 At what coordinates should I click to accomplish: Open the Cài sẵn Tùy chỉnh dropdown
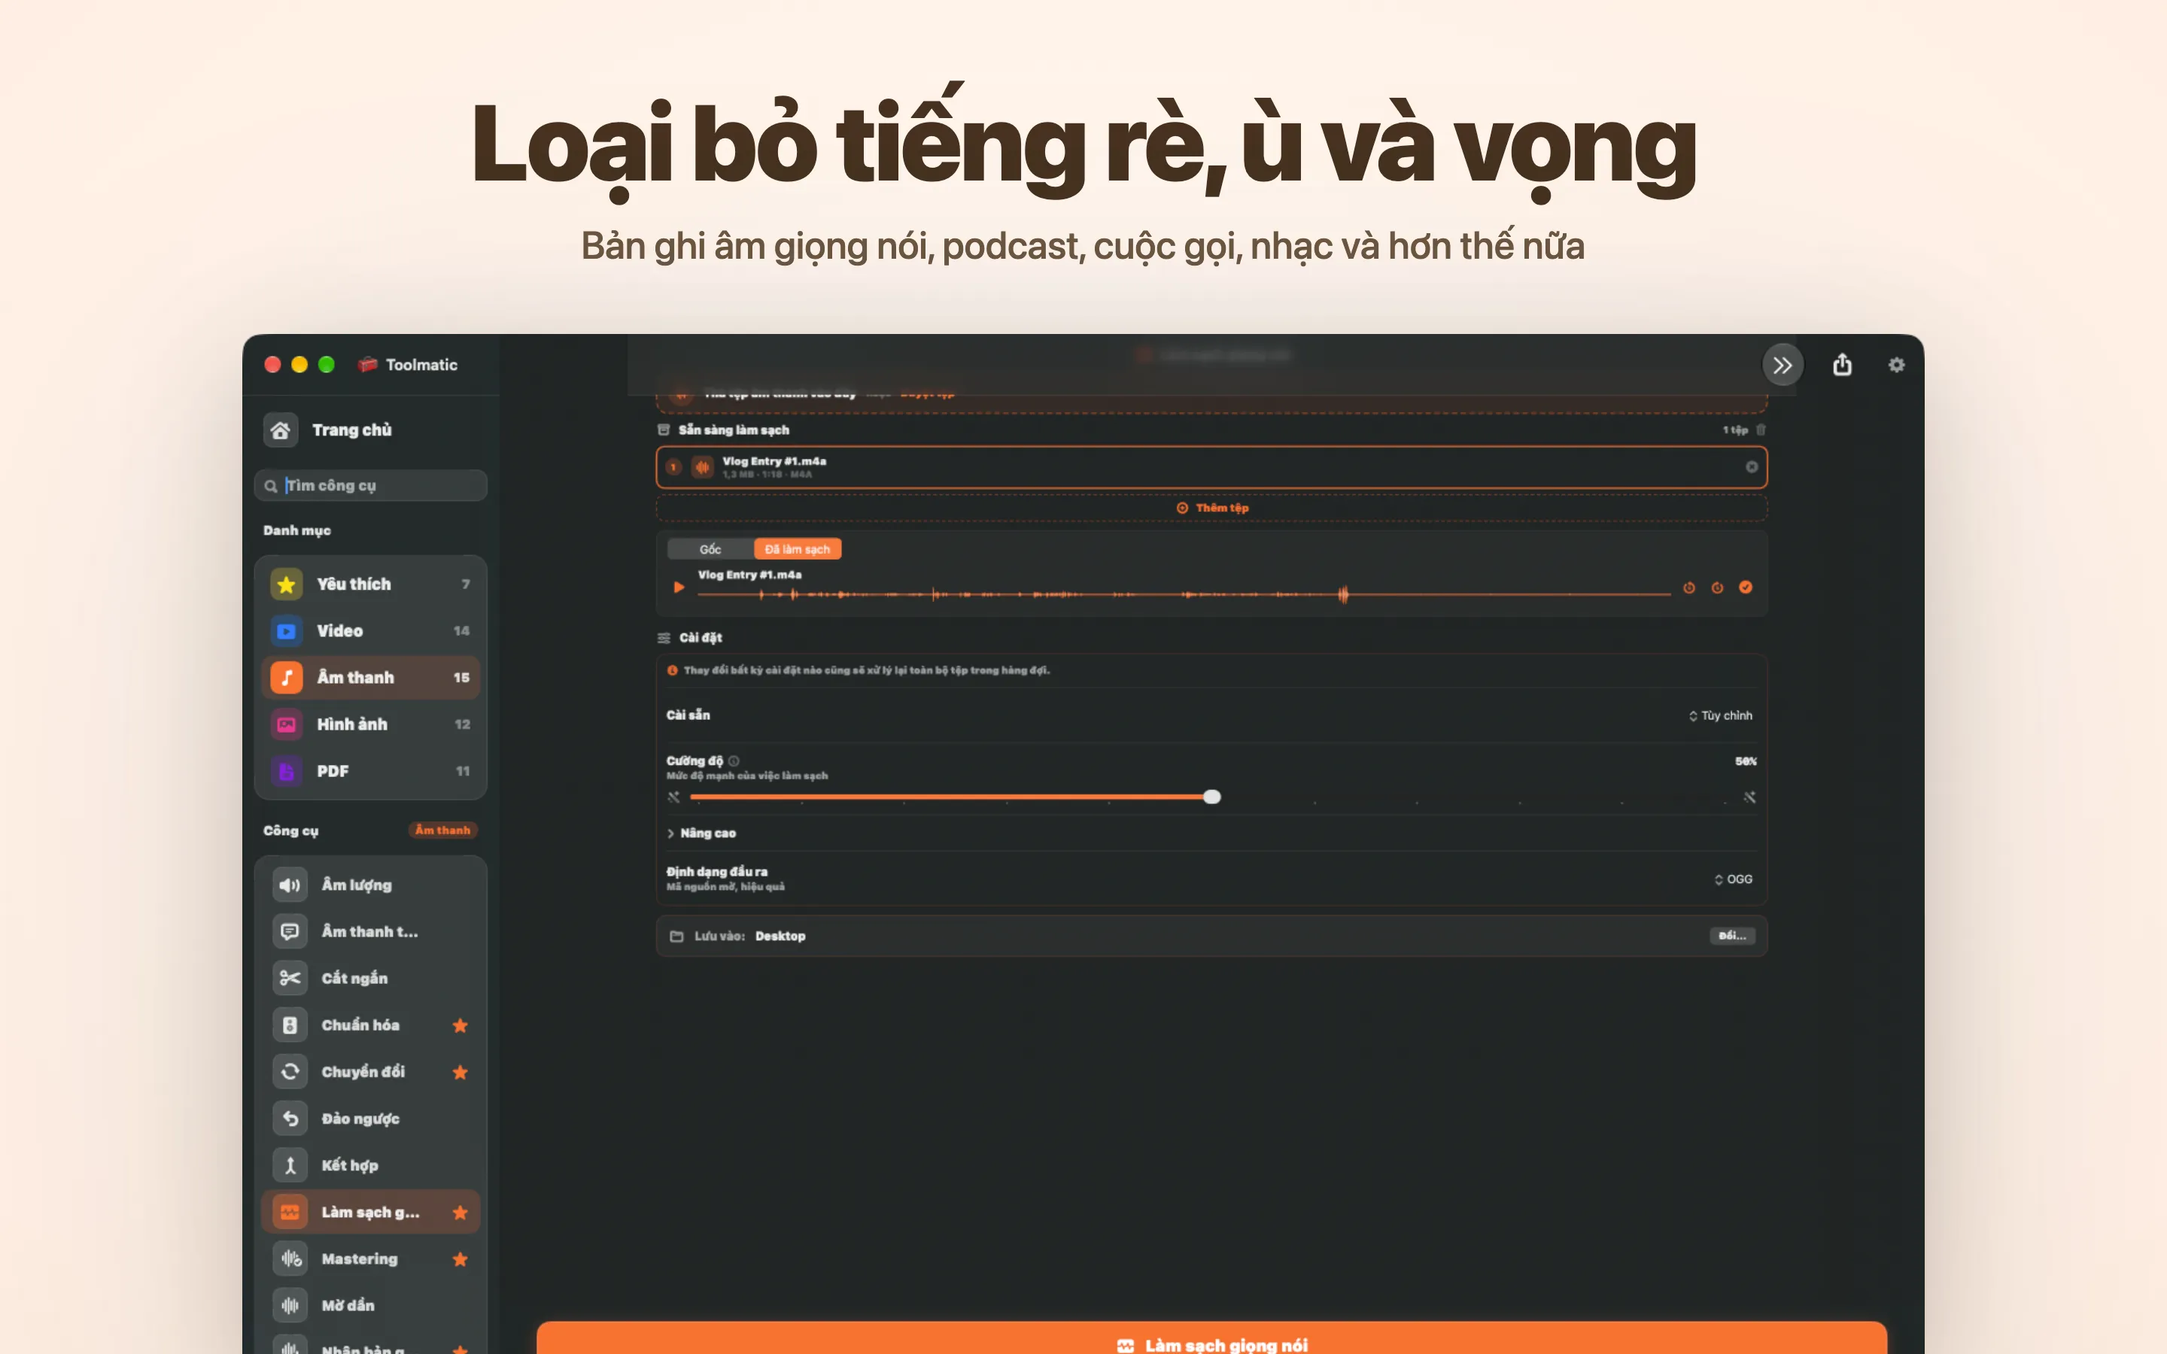click(1720, 715)
